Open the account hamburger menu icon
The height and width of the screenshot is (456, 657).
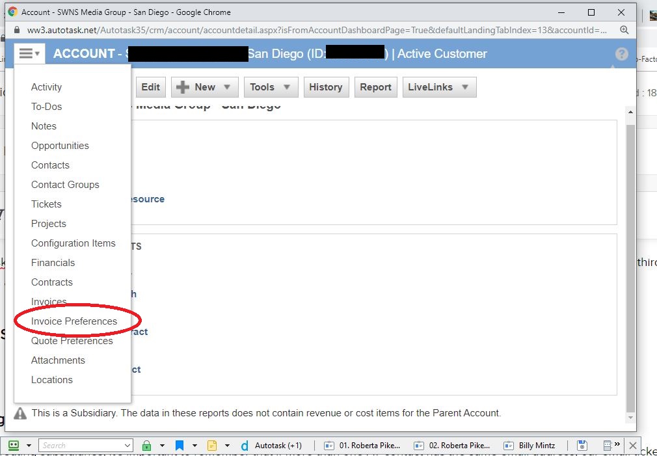point(29,53)
